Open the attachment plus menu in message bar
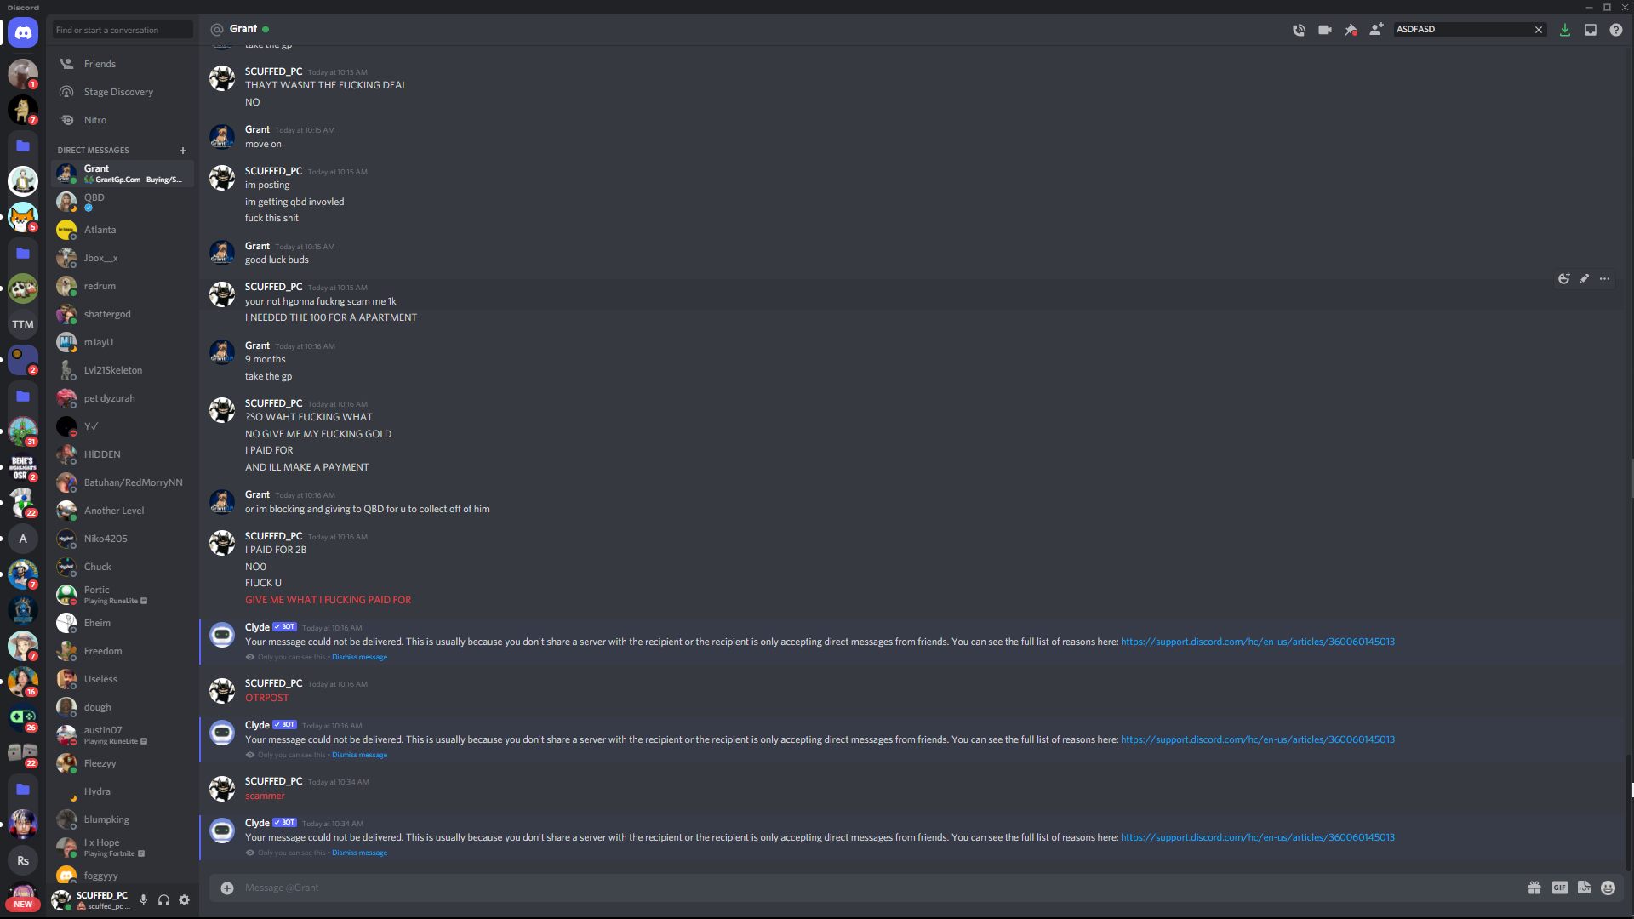 [227, 888]
